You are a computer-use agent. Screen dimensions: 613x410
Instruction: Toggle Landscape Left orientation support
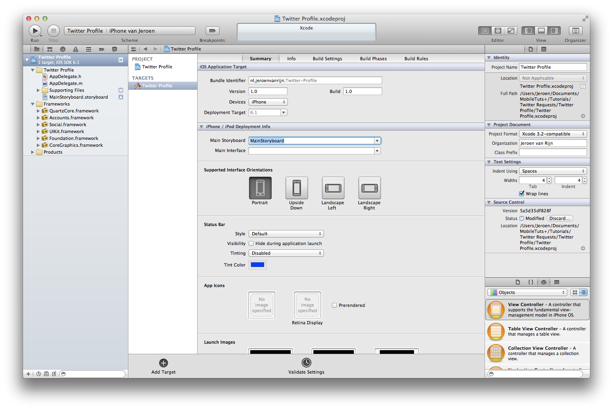coord(333,188)
